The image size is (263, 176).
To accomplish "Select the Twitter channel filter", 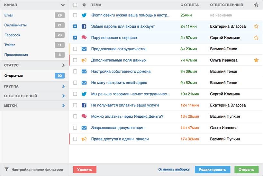I will tap(10, 45).
